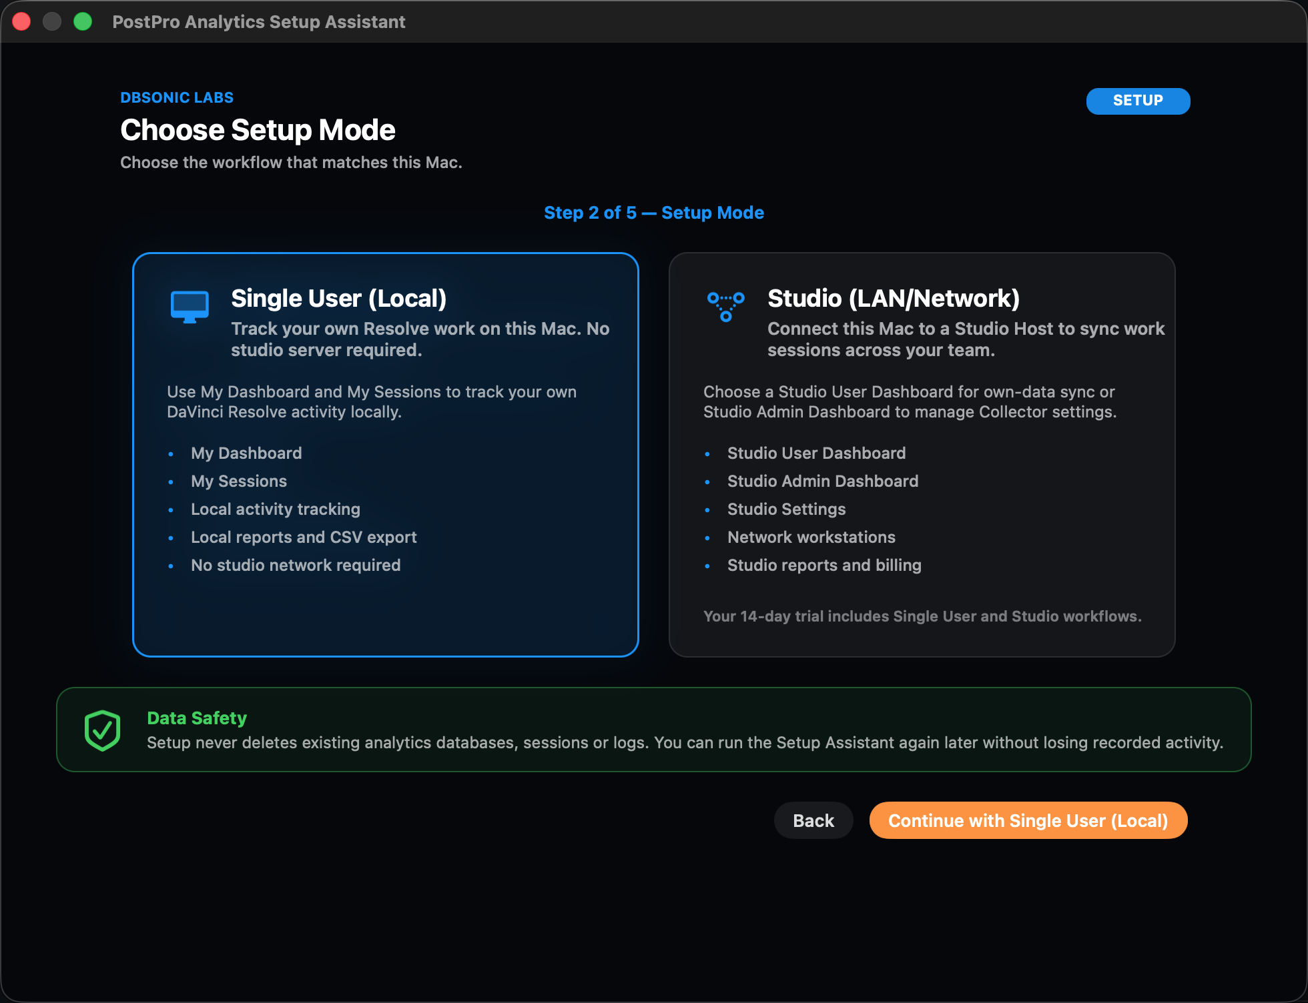Click 'Choose a Studio User Dashboard' paragraph
Viewport: 1308px width, 1003px height.
coord(910,402)
